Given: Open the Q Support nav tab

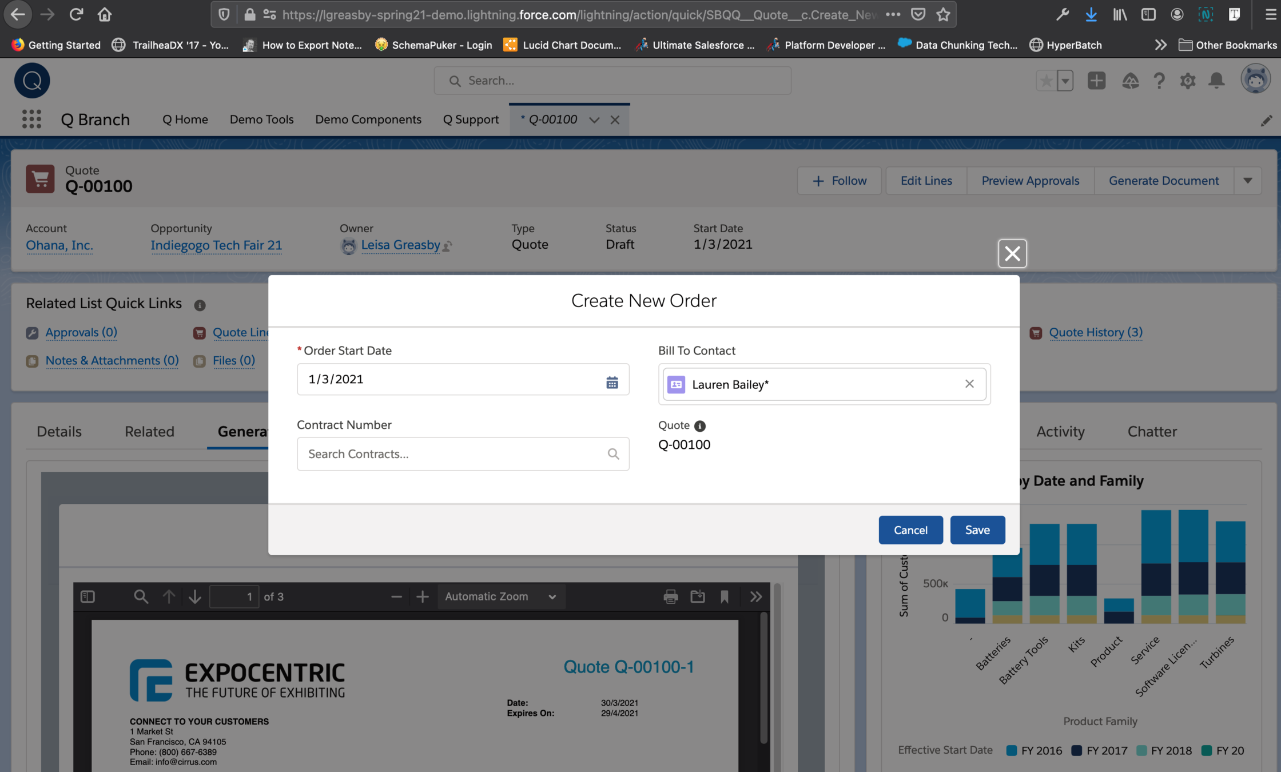Looking at the screenshot, I should tap(471, 119).
